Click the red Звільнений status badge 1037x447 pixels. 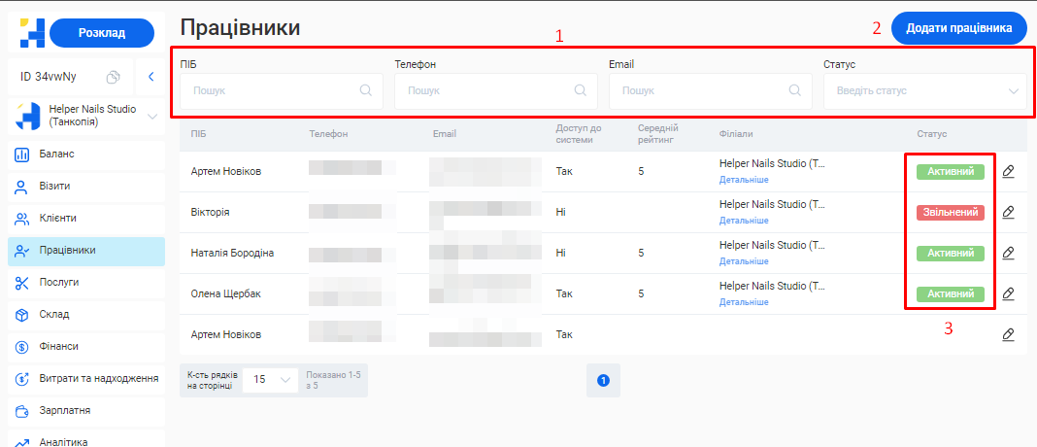[x=950, y=212]
